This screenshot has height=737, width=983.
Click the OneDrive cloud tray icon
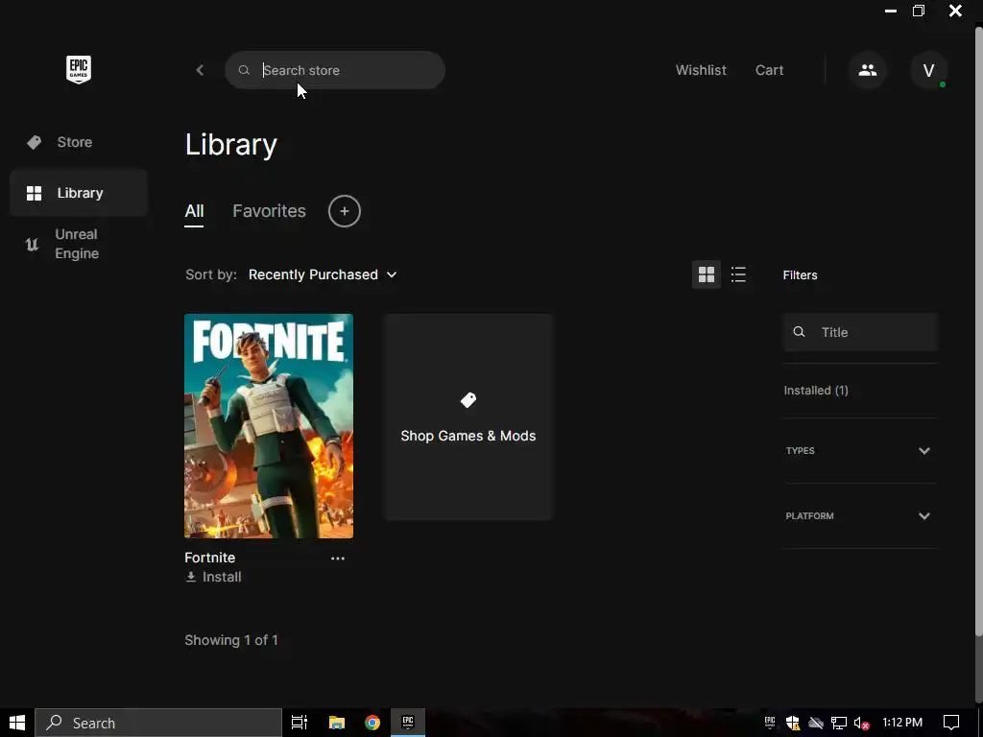(816, 724)
